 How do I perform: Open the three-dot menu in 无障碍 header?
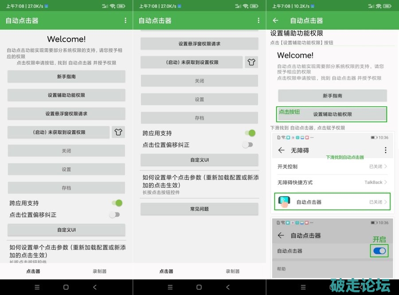click(385, 150)
